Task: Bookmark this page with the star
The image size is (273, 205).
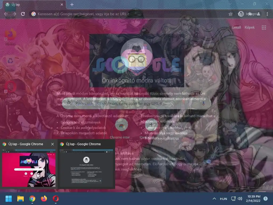Action: coord(231,14)
